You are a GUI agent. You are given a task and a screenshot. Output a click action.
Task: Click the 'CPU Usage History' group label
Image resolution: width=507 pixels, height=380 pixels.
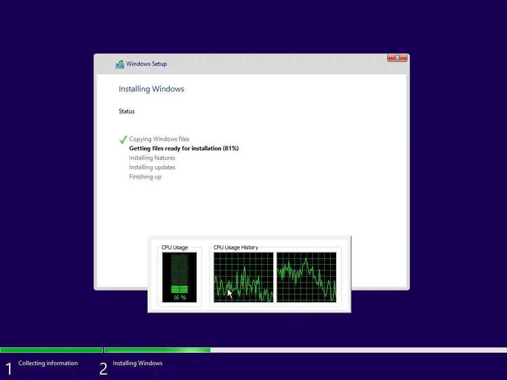click(x=236, y=247)
